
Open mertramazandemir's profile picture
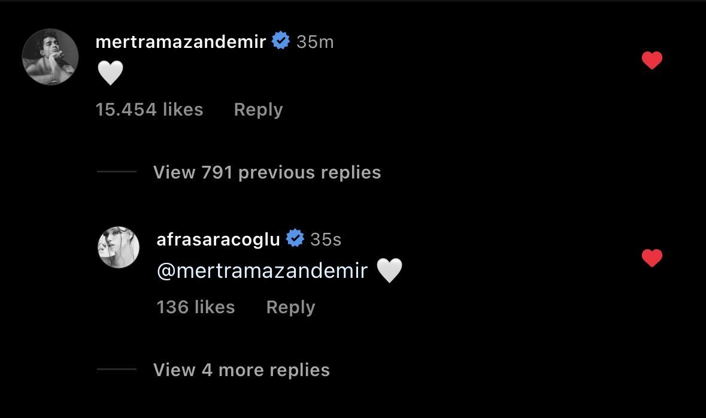click(50, 57)
